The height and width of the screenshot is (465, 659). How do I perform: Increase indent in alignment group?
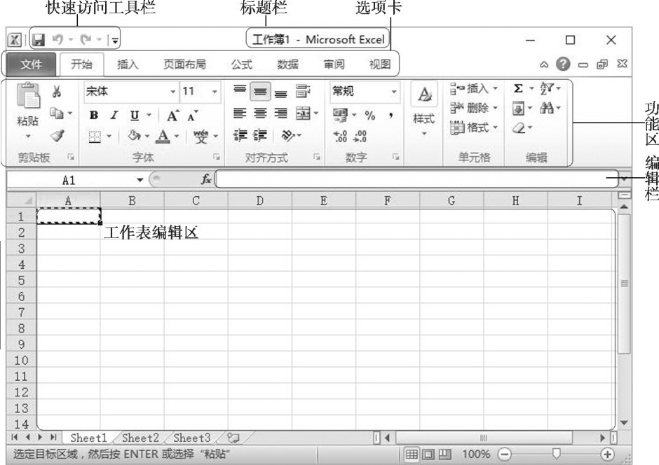tap(260, 135)
